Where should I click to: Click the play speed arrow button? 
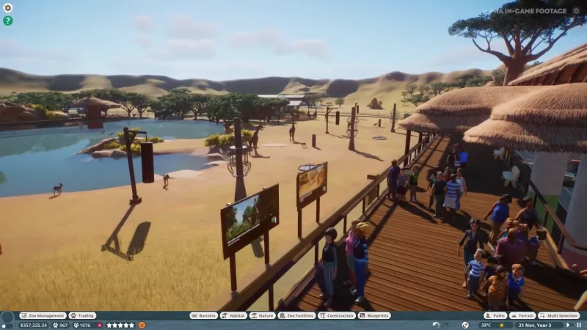click(x=568, y=325)
